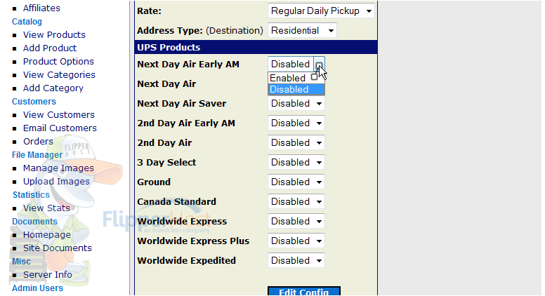Click the Add Category link

point(53,88)
